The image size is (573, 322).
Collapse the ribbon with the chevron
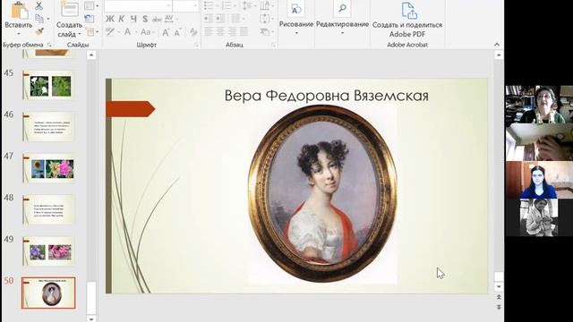pyautogui.click(x=497, y=45)
